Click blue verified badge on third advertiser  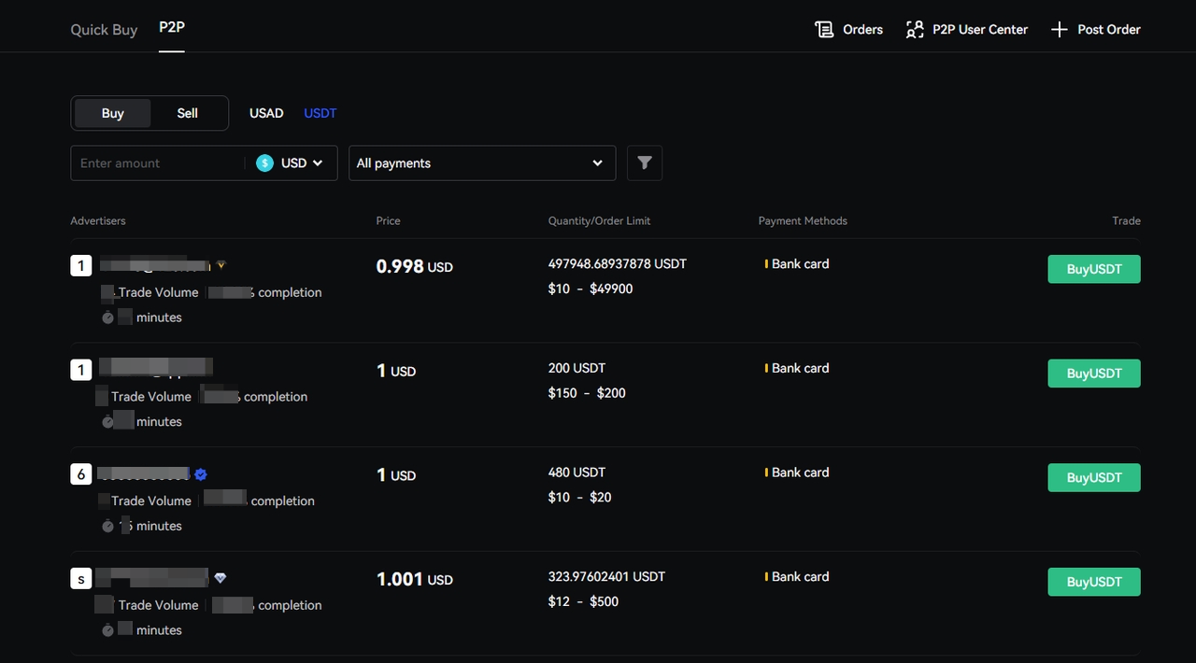[201, 474]
